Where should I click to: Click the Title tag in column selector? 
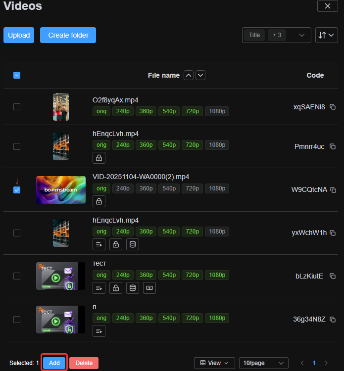(254, 35)
